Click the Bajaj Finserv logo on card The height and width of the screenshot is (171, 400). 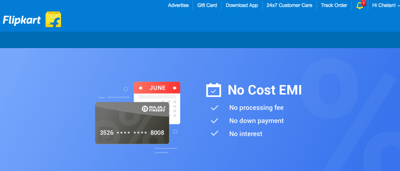[x=153, y=109]
